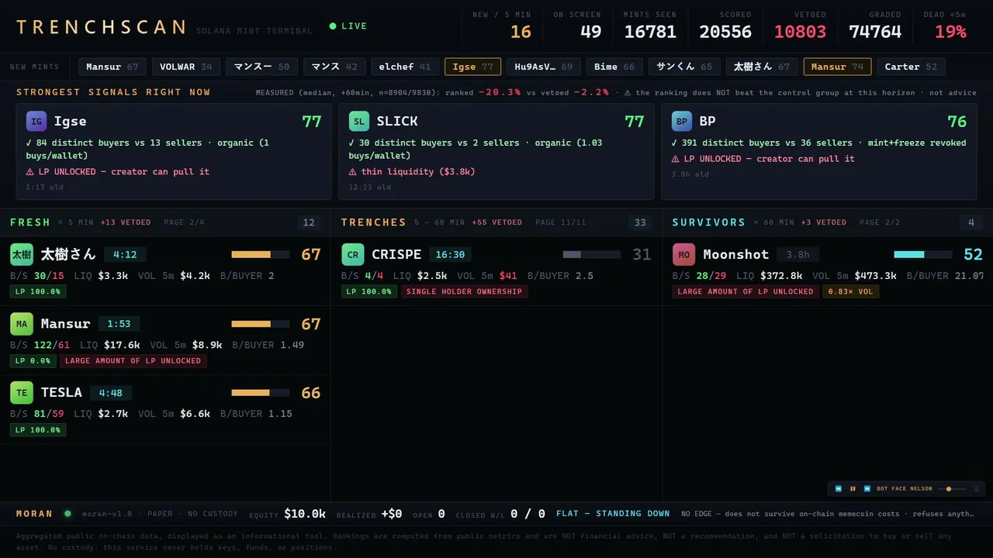Click the TRENCHES column heading
The image size is (993, 558).
click(374, 222)
